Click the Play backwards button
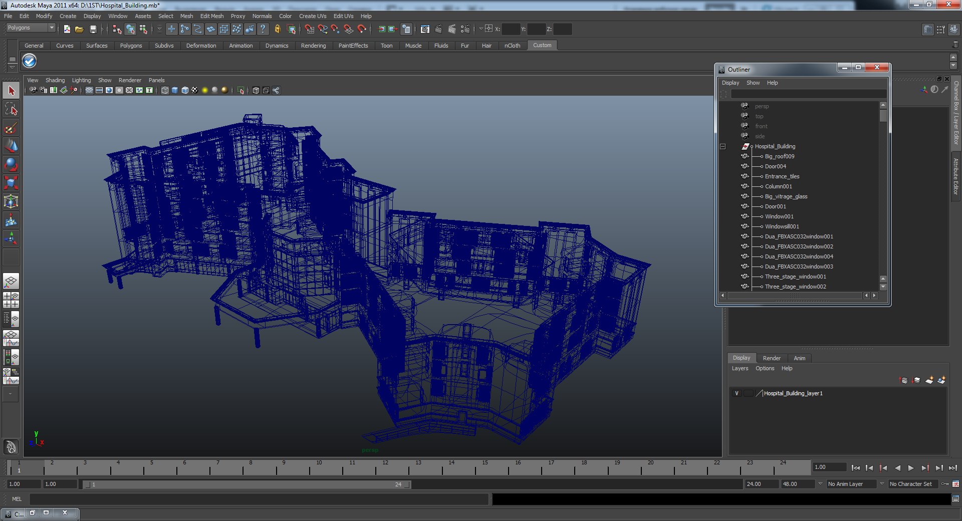This screenshot has height=521, width=962. [897, 468]
